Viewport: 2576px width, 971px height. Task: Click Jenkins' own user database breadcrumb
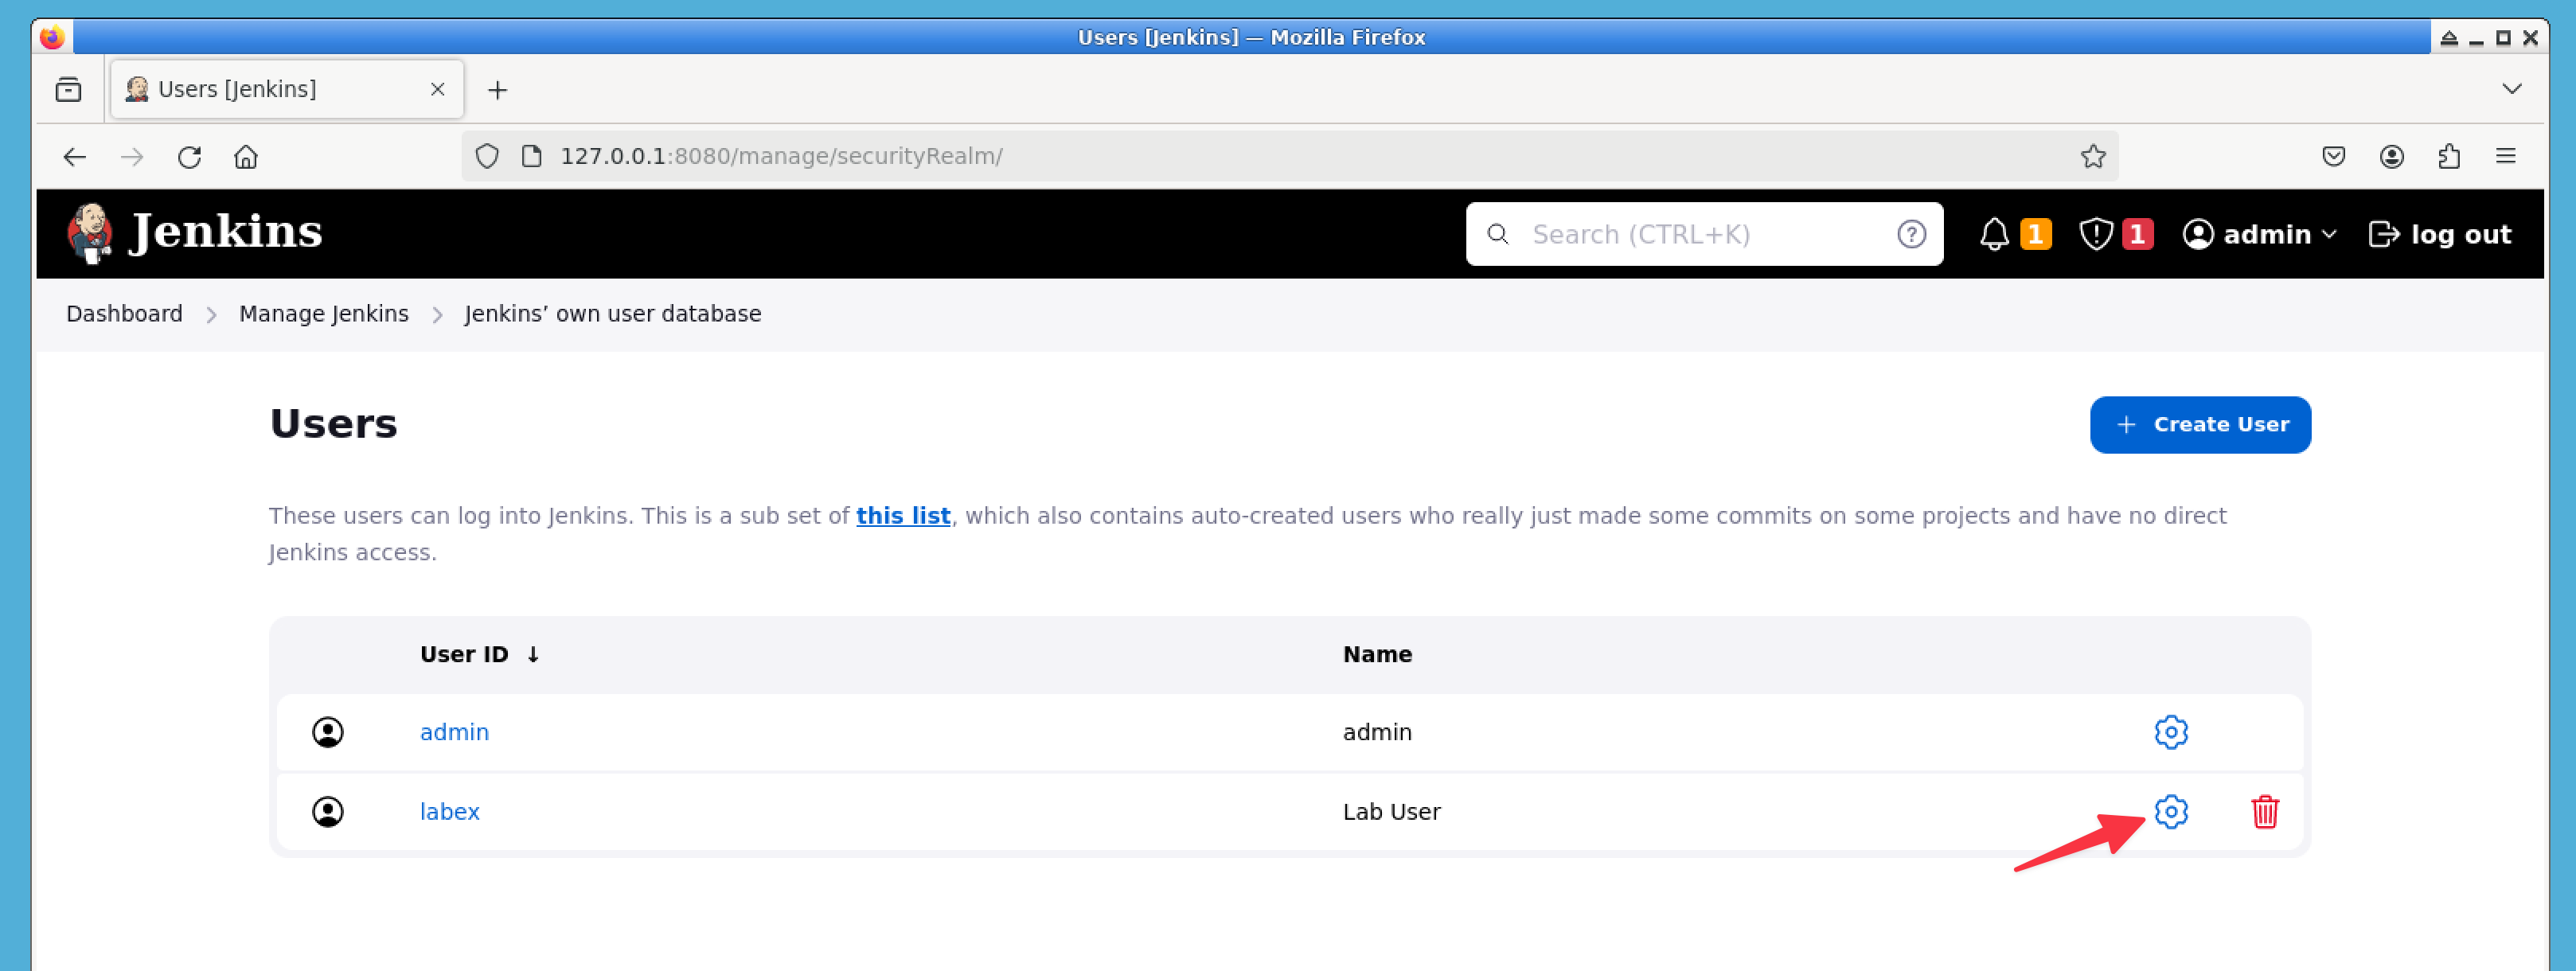[612, 314]
